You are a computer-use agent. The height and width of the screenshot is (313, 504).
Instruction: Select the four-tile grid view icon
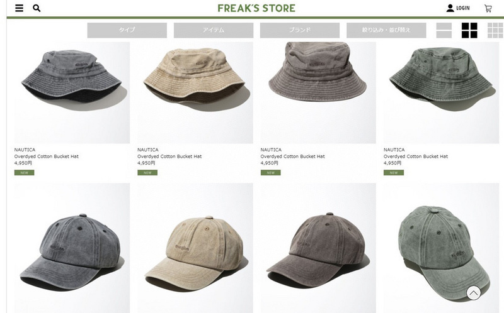(469, 30)
